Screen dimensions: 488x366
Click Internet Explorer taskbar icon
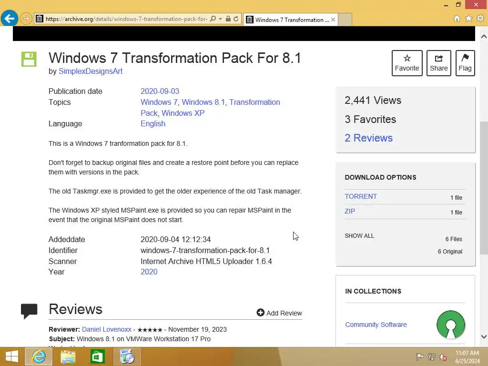(x=39, y=356)
